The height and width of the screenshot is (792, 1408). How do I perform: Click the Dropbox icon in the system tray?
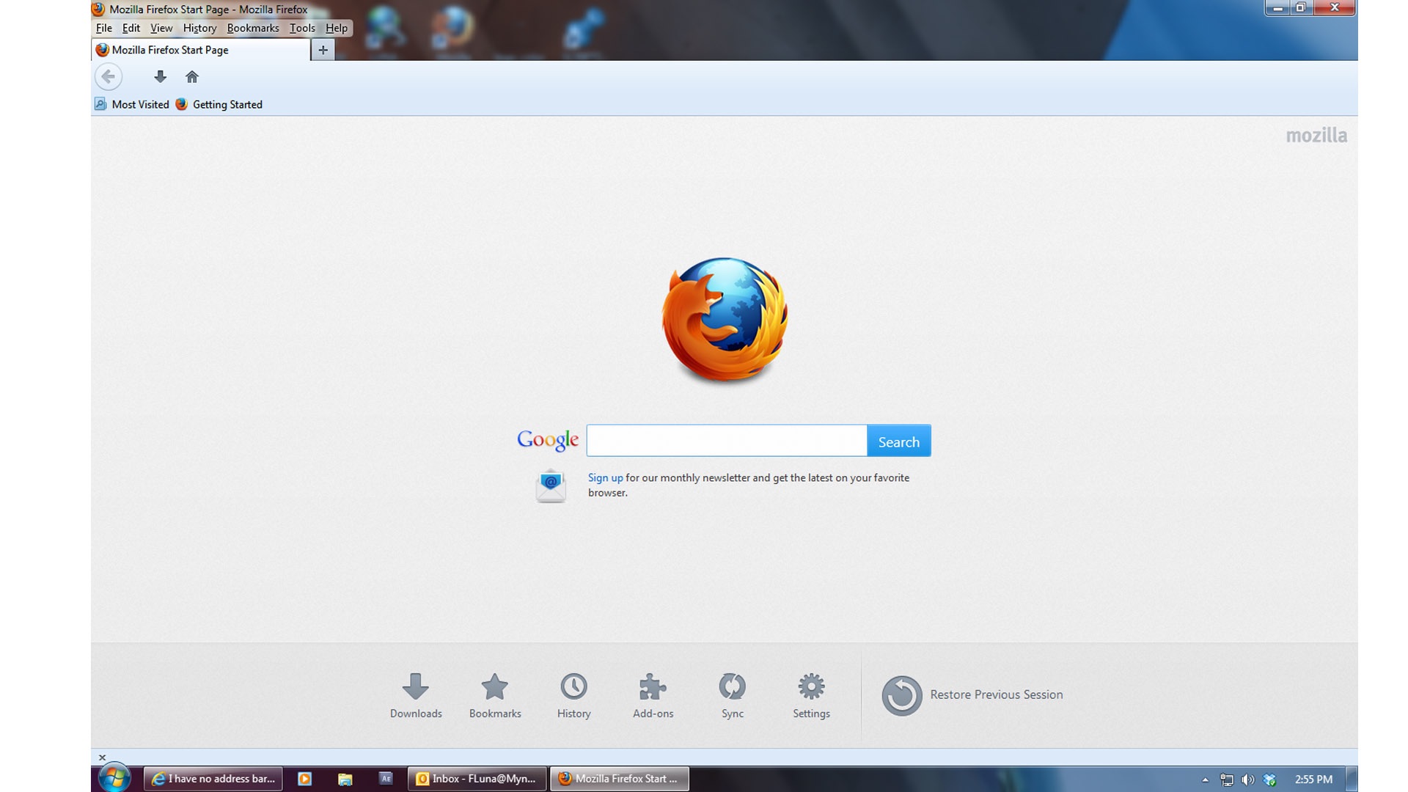1271,779
